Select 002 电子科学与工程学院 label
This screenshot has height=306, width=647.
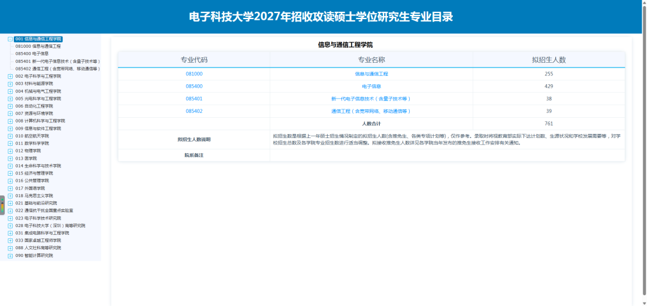(x=38, y=76)
